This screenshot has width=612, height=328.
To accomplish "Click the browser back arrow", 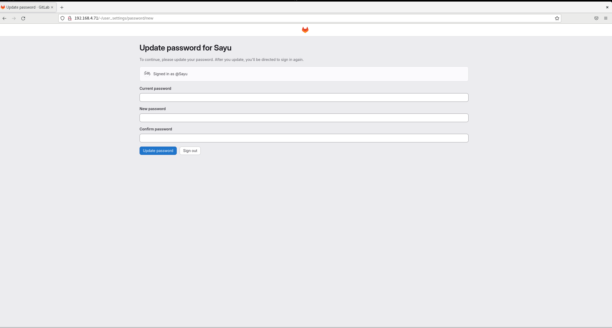I will click(x=4, y=18).
